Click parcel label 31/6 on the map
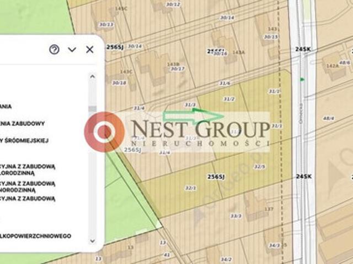Screen dimensions: 353x264 point(224,83)
